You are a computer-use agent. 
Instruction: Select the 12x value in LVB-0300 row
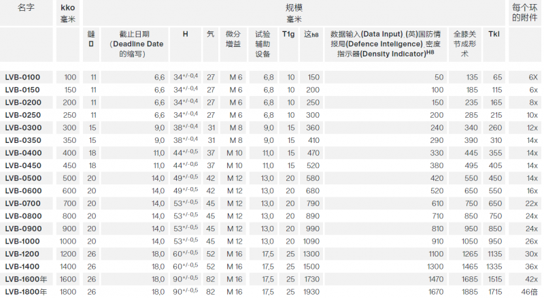(x=532, y=127)
